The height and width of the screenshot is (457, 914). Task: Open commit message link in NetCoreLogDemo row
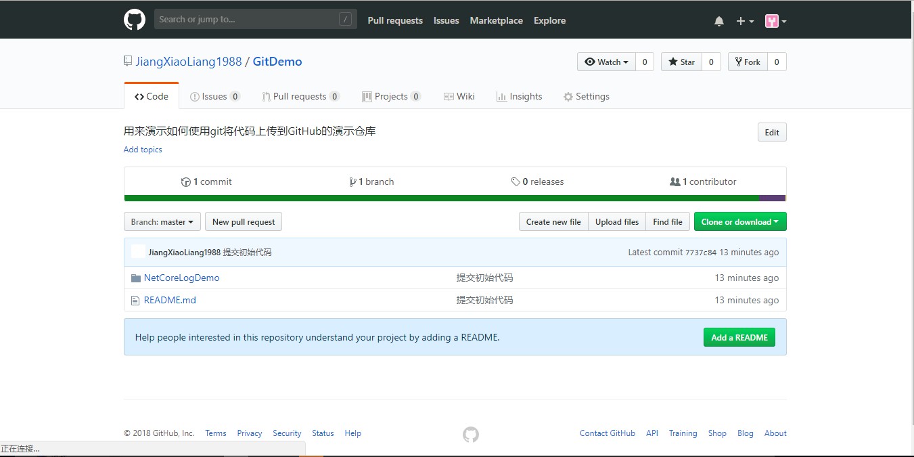coord(484,278)
